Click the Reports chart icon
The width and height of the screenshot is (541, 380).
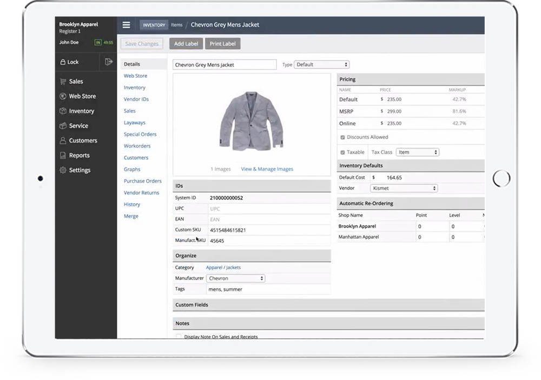point(63,156)
